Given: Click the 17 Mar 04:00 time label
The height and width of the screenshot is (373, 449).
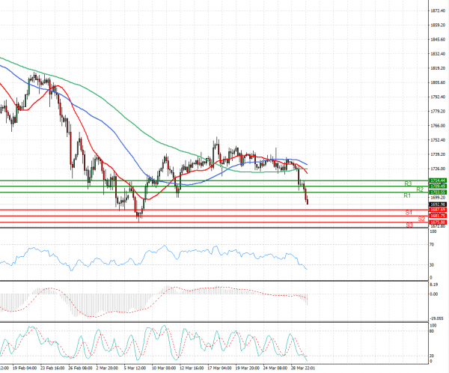Looking at the screenshot, I should [219, 368].
